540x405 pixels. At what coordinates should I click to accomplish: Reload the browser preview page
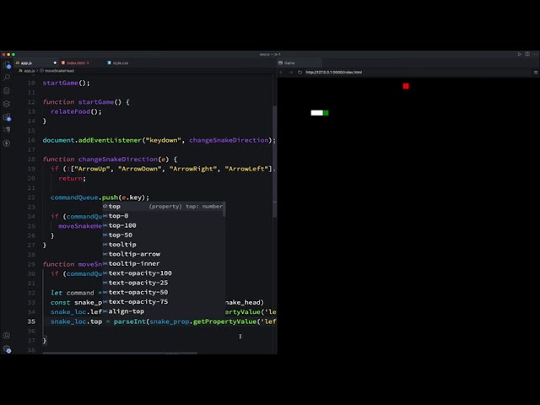coord(300,73)
